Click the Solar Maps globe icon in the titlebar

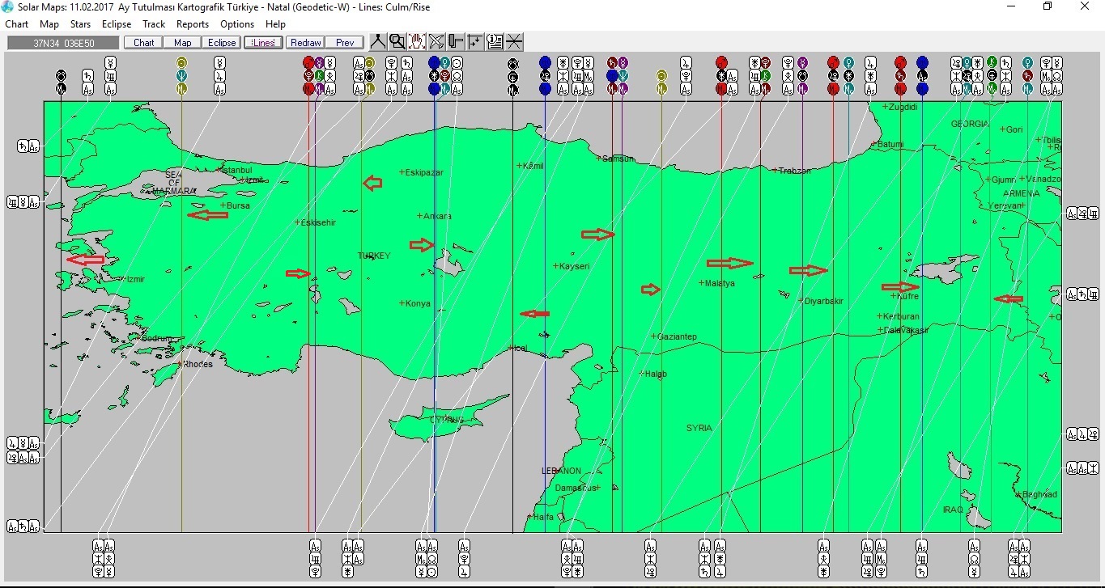click(7, 6)
